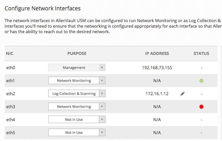This screenshot has width=222, height=141.
Task: Click the dropdown arrow on eth4 purpose selector
Action: pos(102,120)
